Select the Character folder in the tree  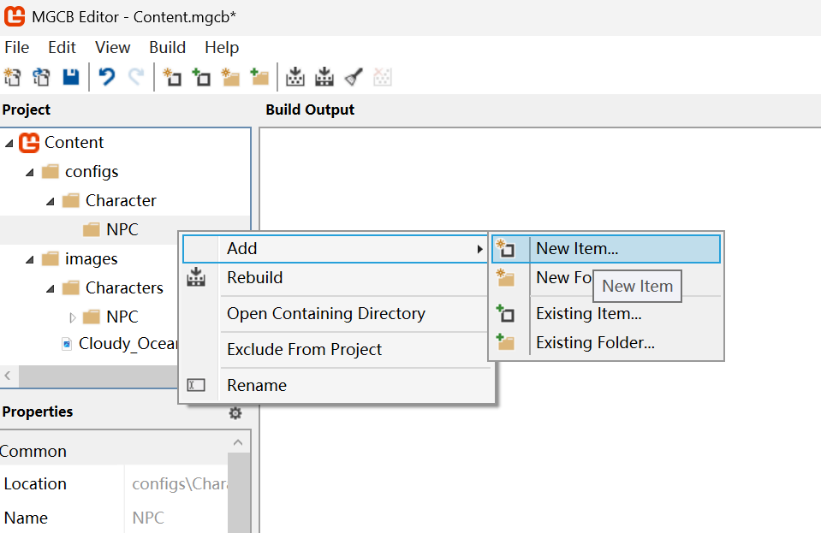pyautogui.click(x=121, y=200)
